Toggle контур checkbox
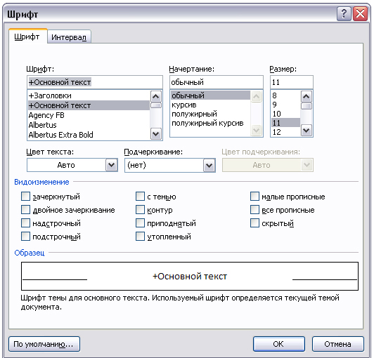This screenshot has height=358, width=374. [x=140, y=210]
